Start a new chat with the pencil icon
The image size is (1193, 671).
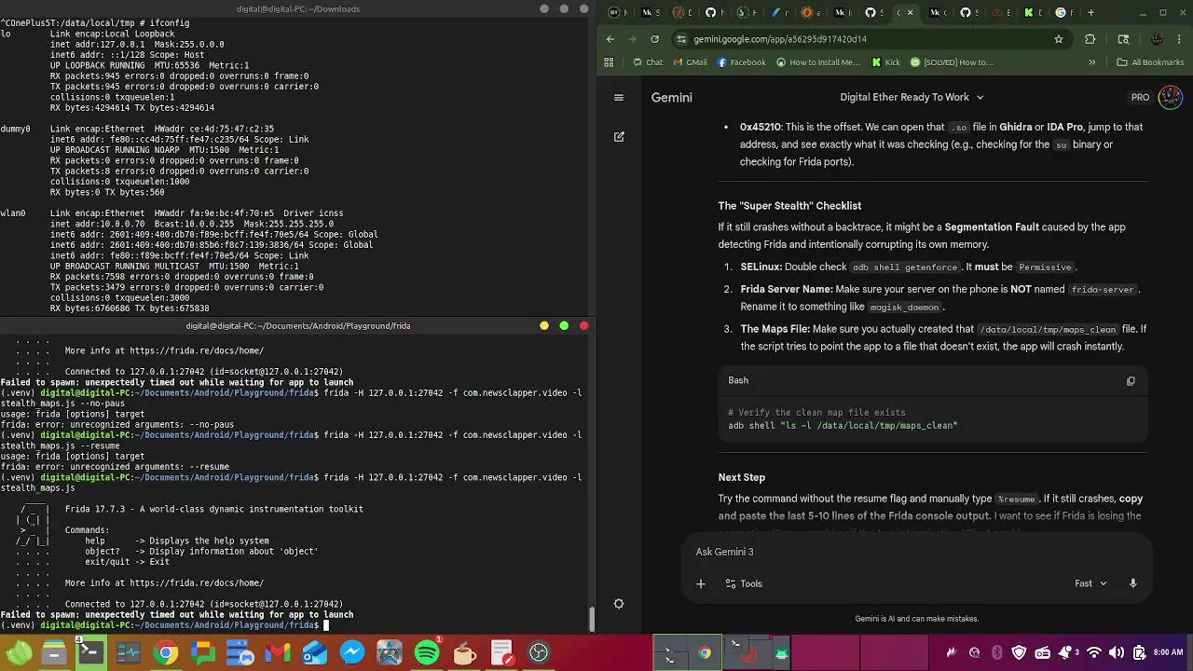(619, 137)
